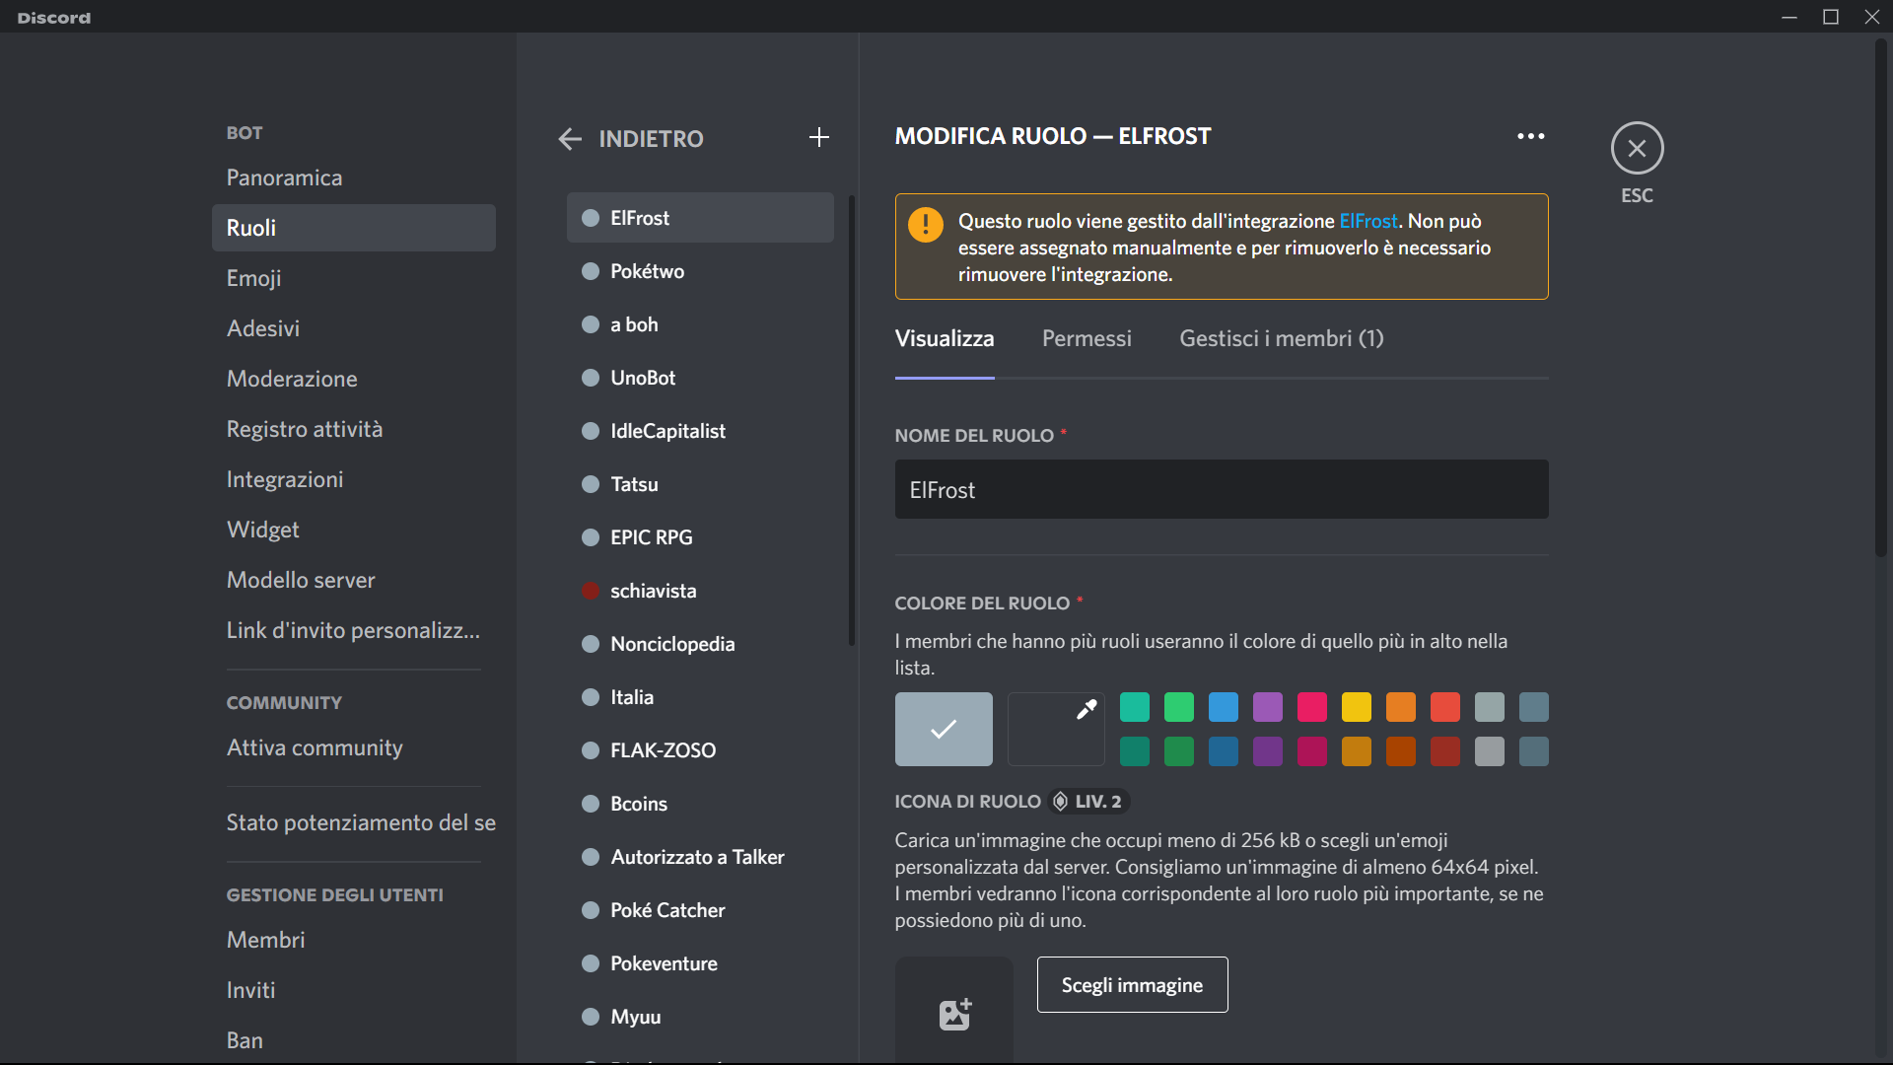Click the LIV. 2 boost level badge
Image resolution: width=1893 pixels, height=1065 pixels.
(x=1088, y=802)
